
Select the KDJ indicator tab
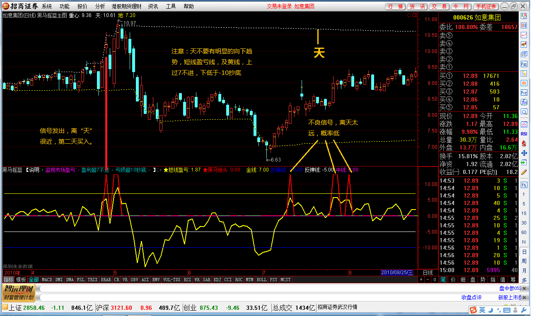coord(217,280)
